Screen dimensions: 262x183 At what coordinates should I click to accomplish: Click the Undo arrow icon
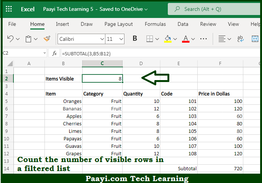pyautogui.click(x=10, y=39)
